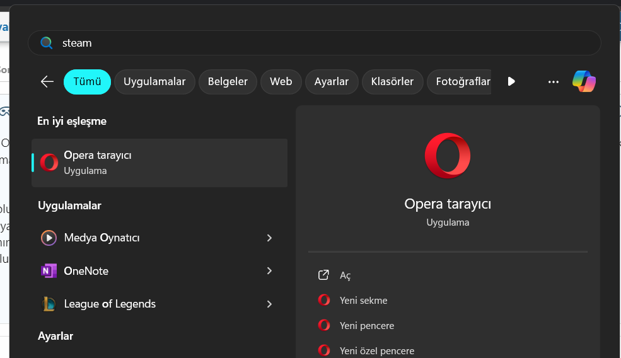The height and width of the screenshot is (358, 621).
Task: Open the Copilot icon
Action: click(584, 81)
